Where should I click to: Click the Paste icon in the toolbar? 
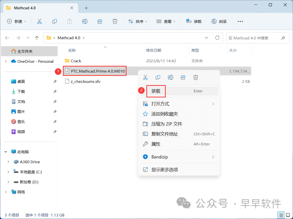(69, 21)
